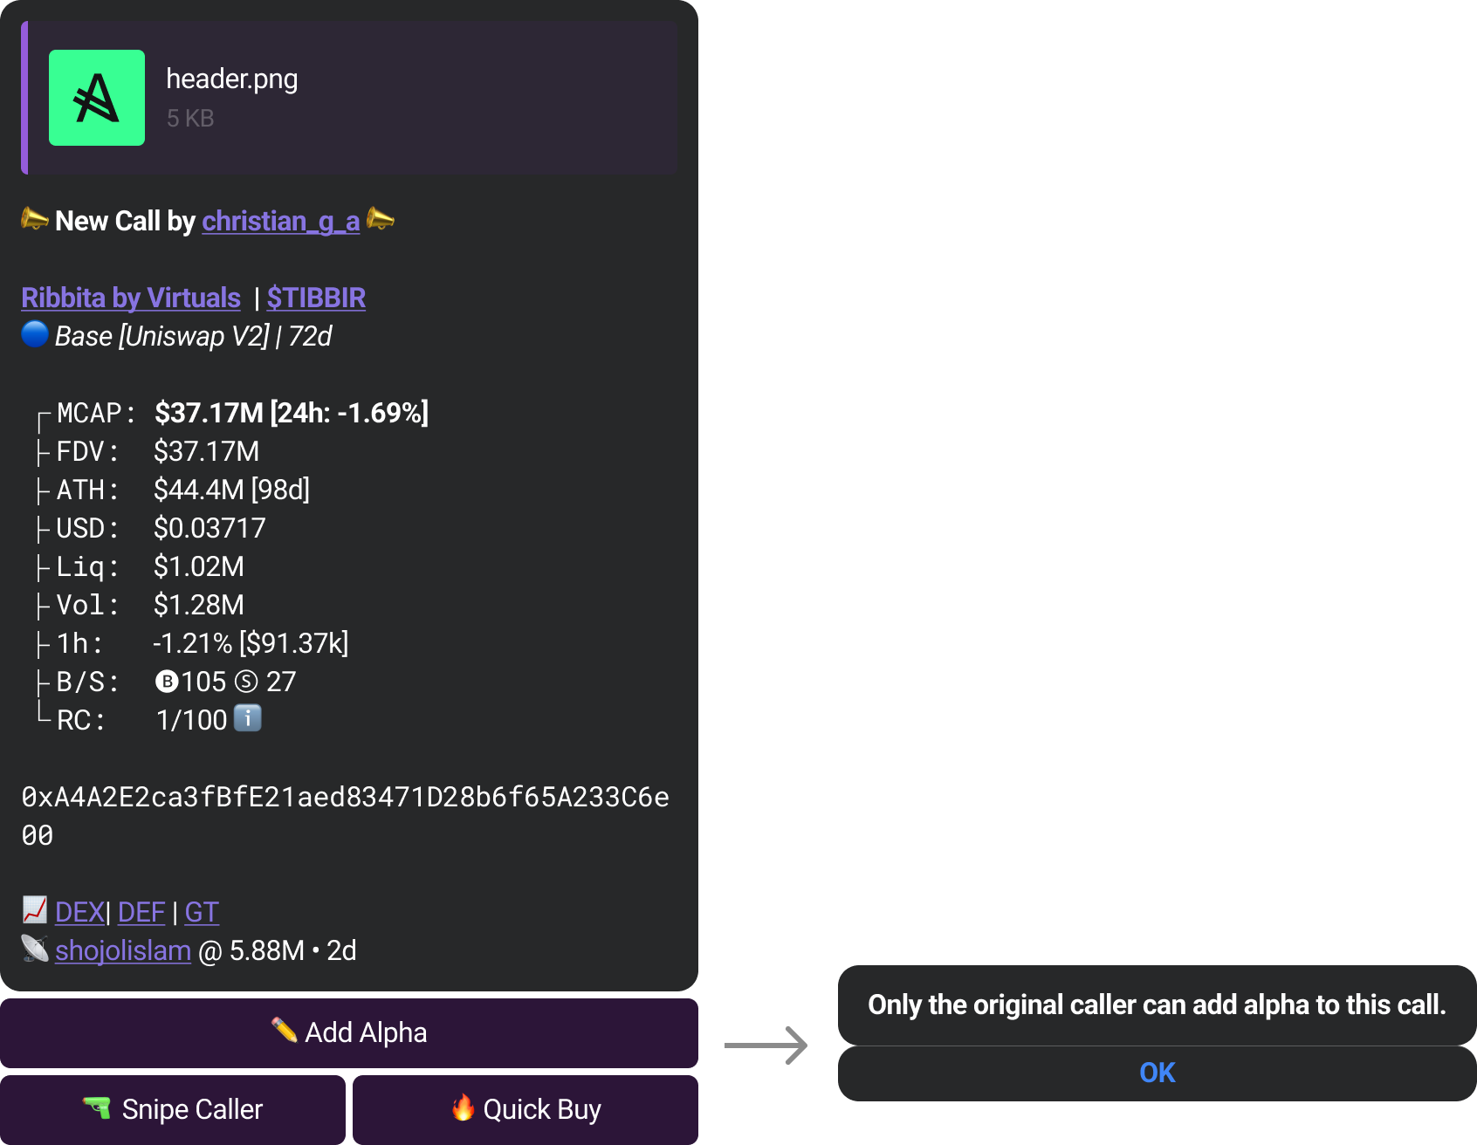Click the satellite dish icon
This screenshot has height=1145, width=1477.
tap(35, 949)
